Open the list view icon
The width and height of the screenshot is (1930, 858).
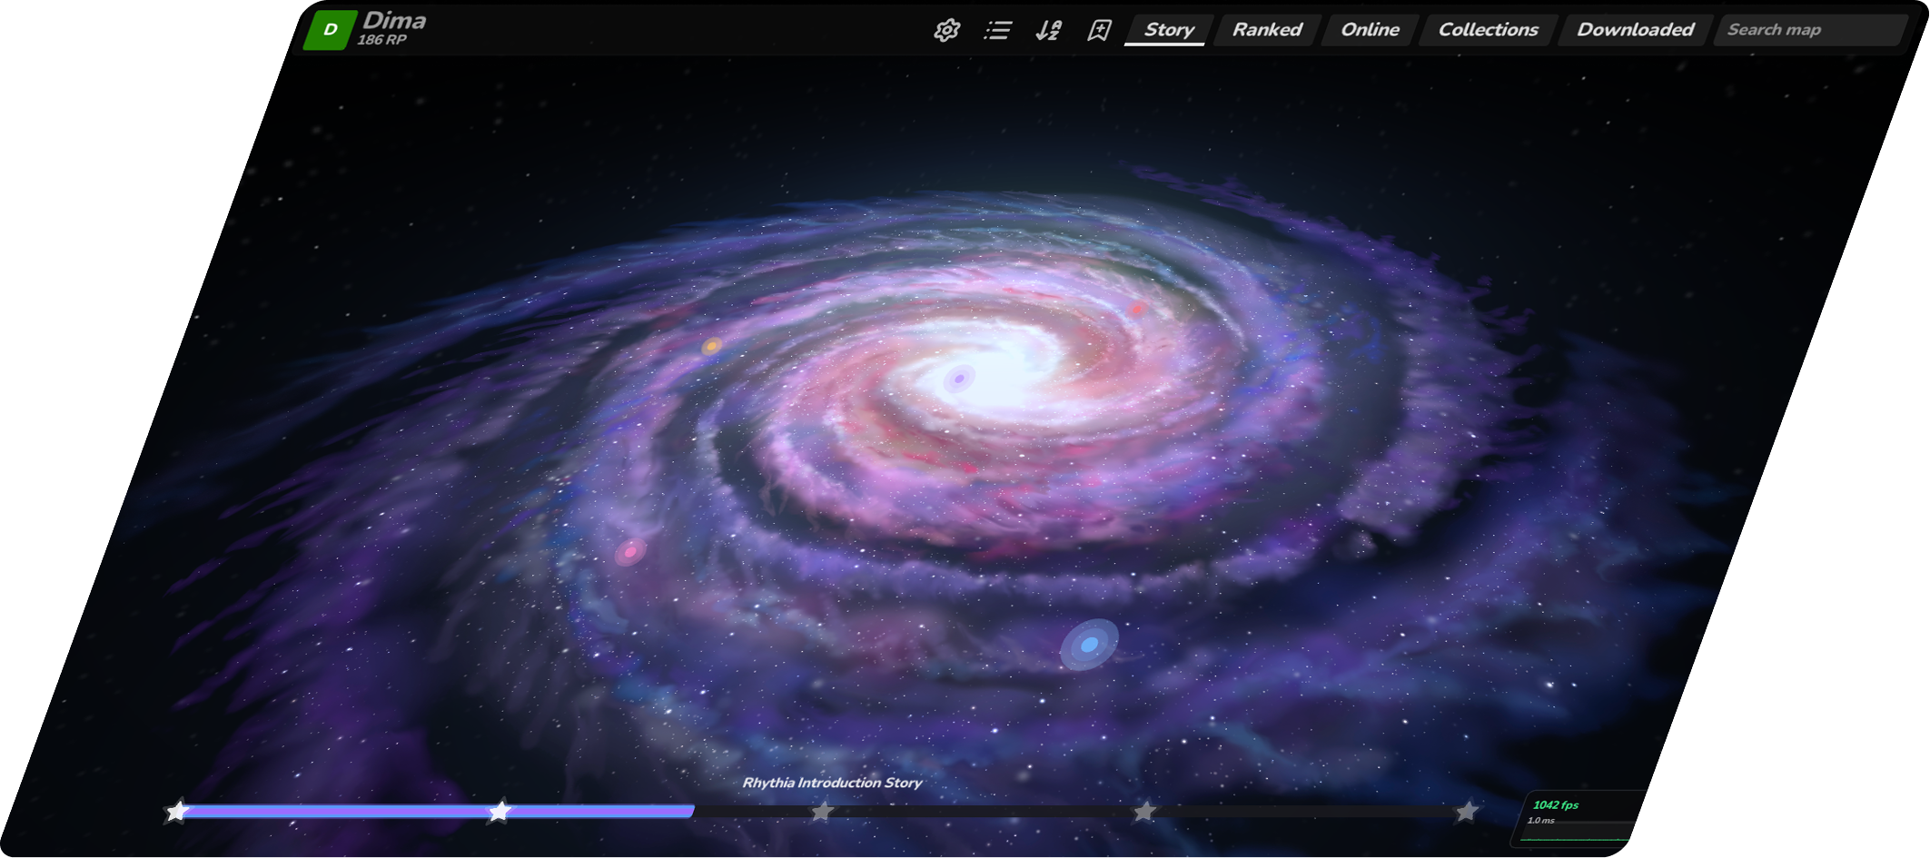[x=997, y=31]
